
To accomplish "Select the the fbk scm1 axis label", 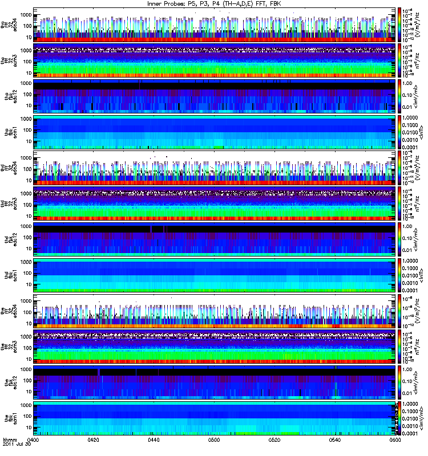I will click(11, 418).
